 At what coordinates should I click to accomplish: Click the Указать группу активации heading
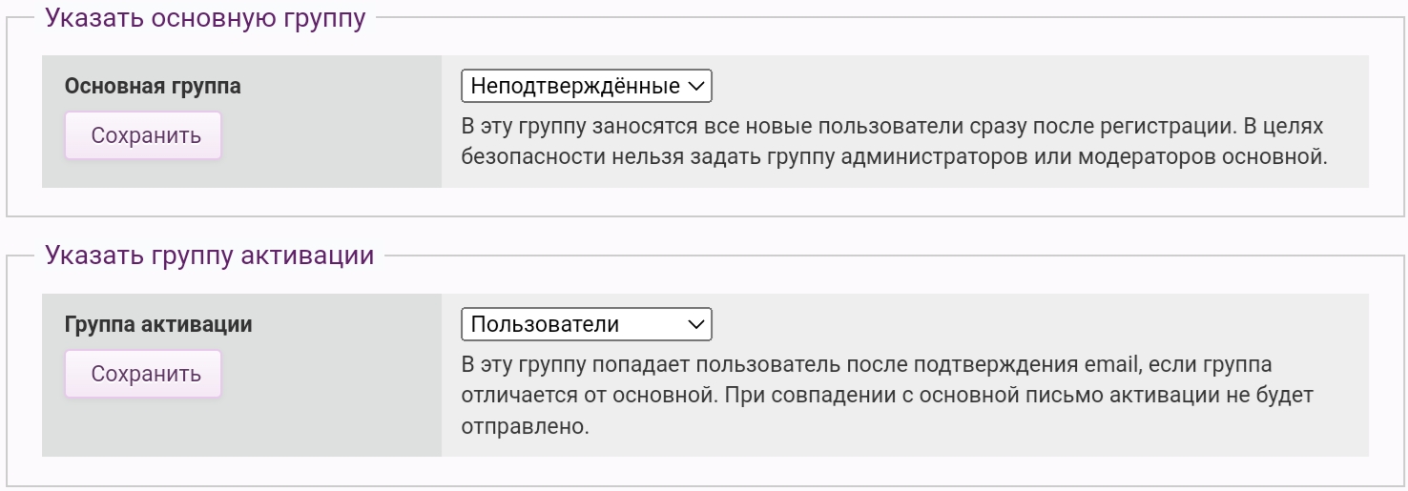(x=210, y=256)
